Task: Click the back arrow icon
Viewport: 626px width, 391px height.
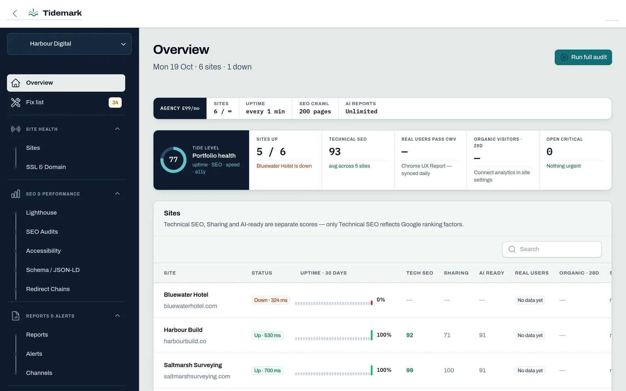Action: click(15, 13)
